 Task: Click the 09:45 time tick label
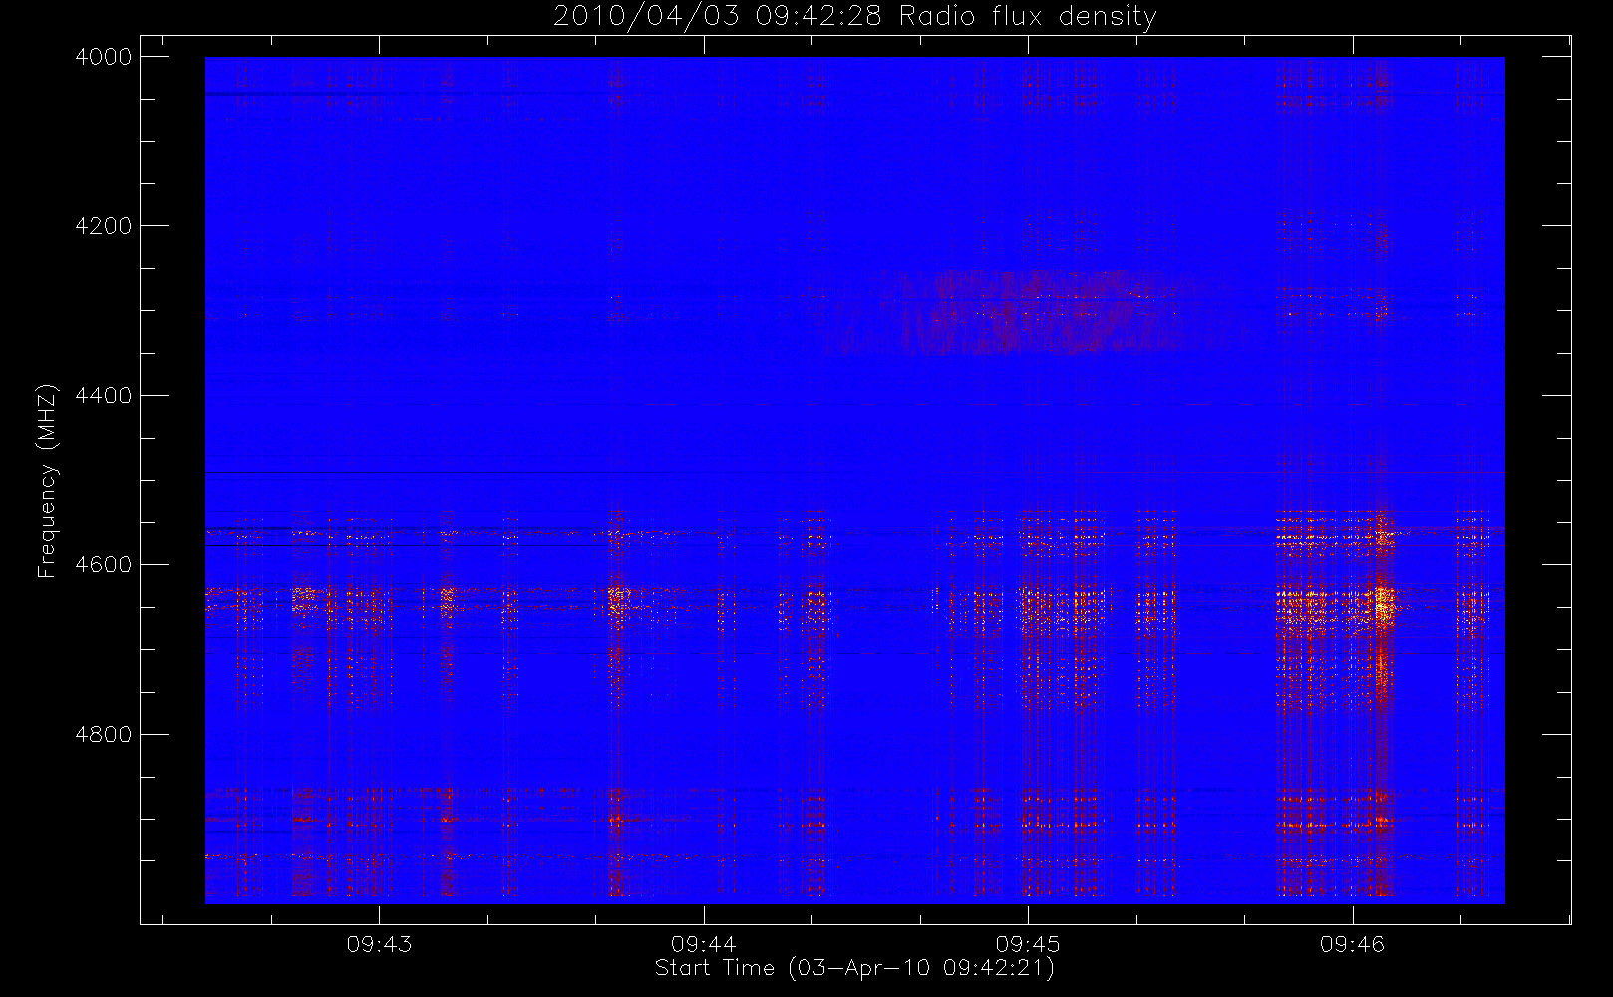[1028, 944]
